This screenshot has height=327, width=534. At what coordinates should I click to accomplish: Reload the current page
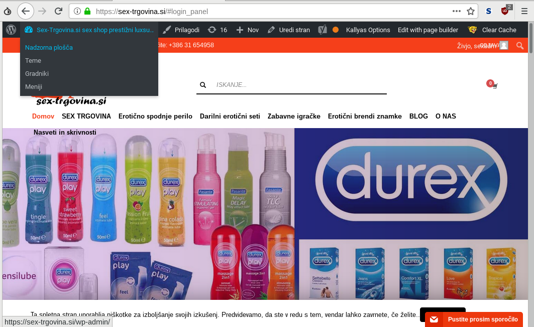pos(59,11)
